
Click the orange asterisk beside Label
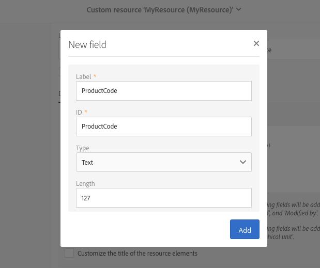95,77
